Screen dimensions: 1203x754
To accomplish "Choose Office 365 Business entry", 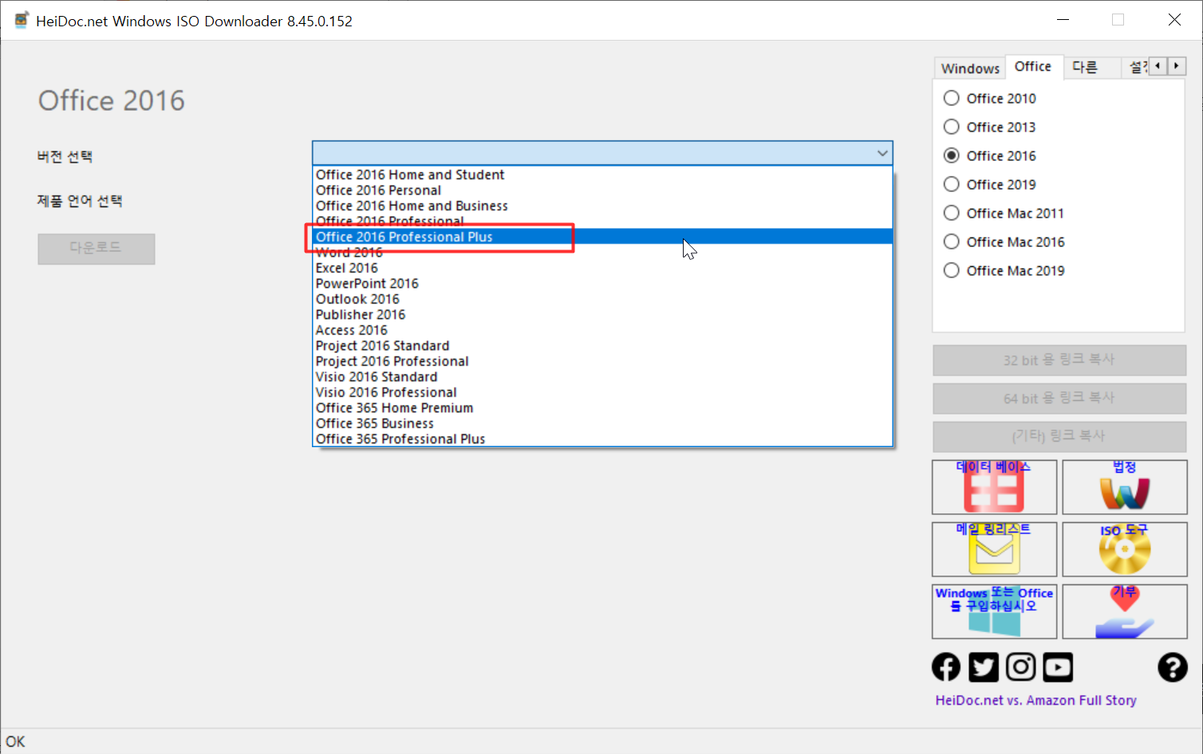I will [x=603, y=423].
